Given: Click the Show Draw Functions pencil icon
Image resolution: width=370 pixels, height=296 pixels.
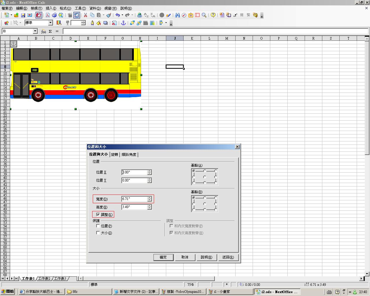Looking at the screenshot, I should coord(169,15).
